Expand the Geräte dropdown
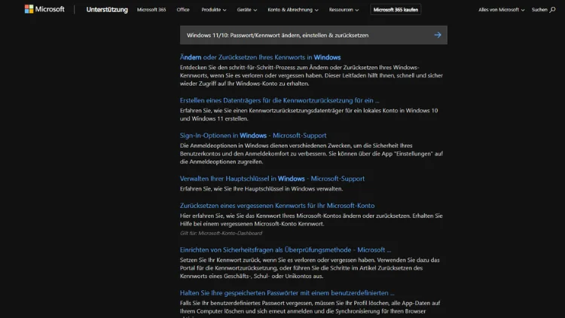Viewport: 565px width, 318px height. [x=247, y=10]
